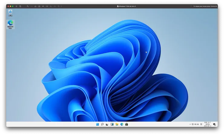Screen dimensions: 224x135
Task: Select the Microsoft Edge desktop shortcut
Action: pyautogui.click(x=10, y=24)
